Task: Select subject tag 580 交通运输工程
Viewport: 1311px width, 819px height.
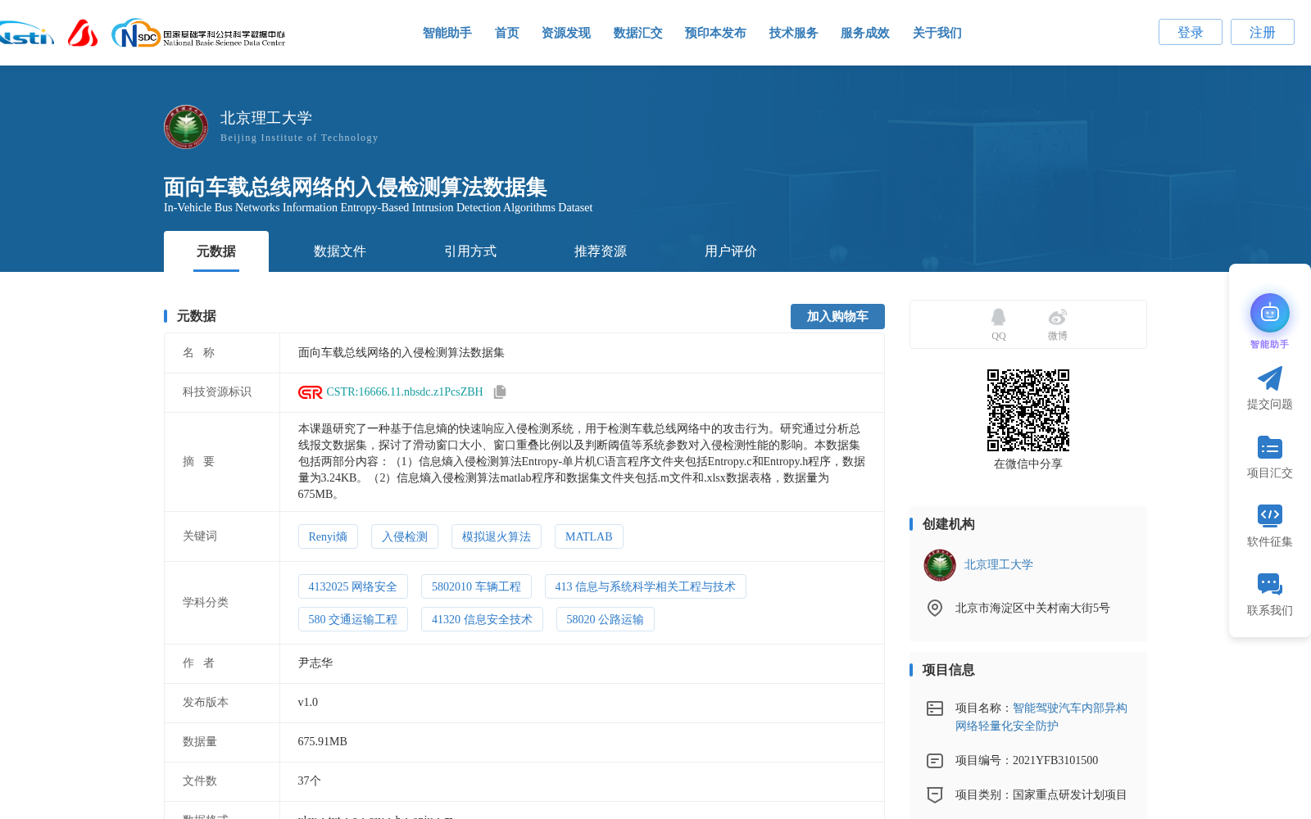Action: (x=353, y=619)
